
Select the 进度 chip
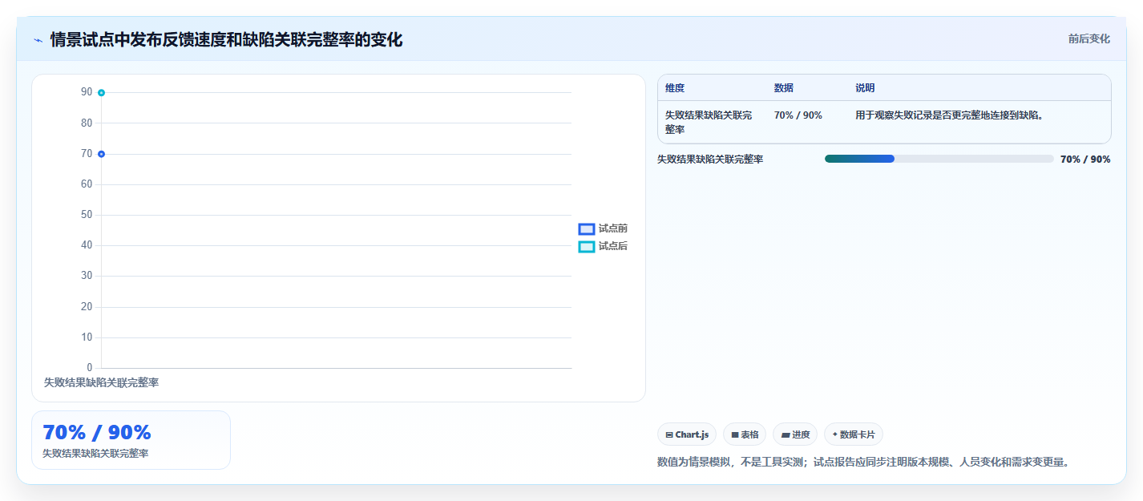click(x=795, y=434)
